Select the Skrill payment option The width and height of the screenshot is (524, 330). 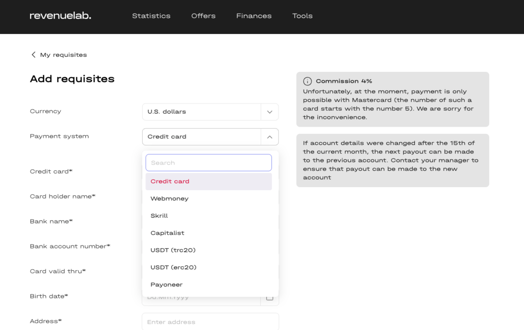coord(159,216)
